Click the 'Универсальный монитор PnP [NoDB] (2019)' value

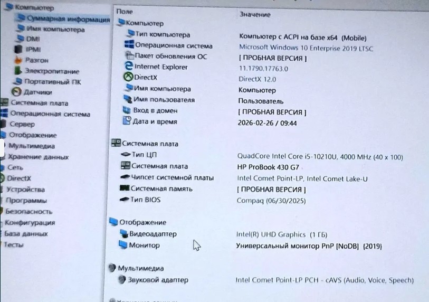309,246
